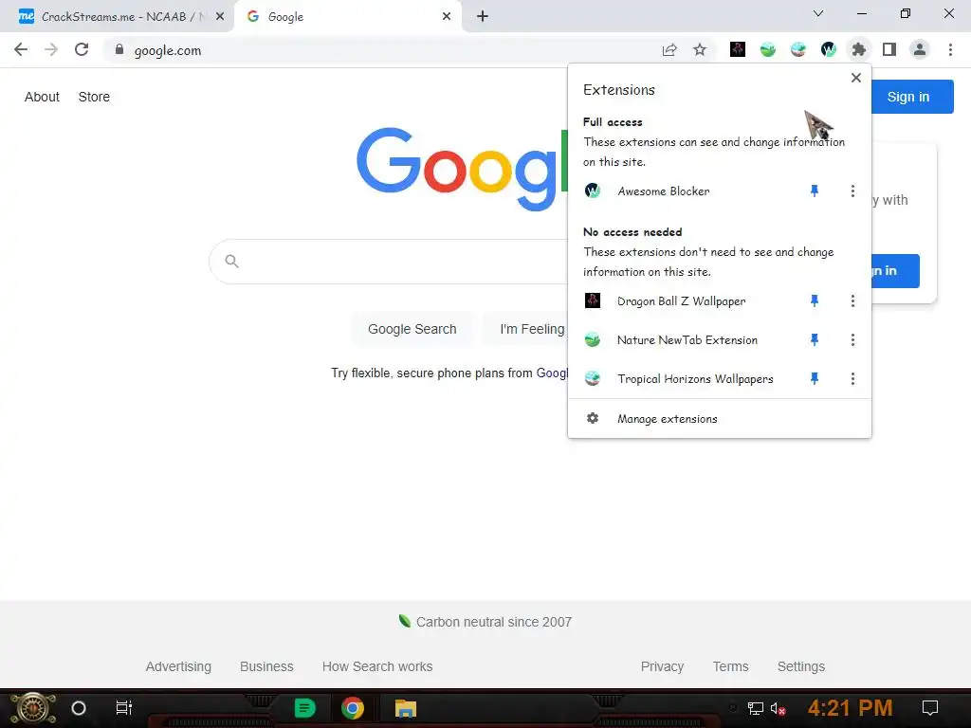The width and height of the screenshot is (971, 728).
Task: Open the Windows Start button
Action: pyautogui.click(x=33, y=708)
